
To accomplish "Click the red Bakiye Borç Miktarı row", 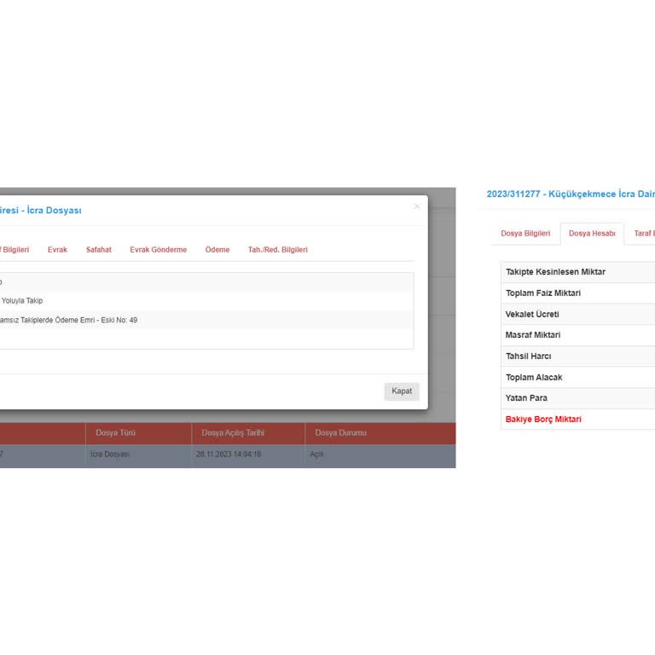I will coord(578,420).
